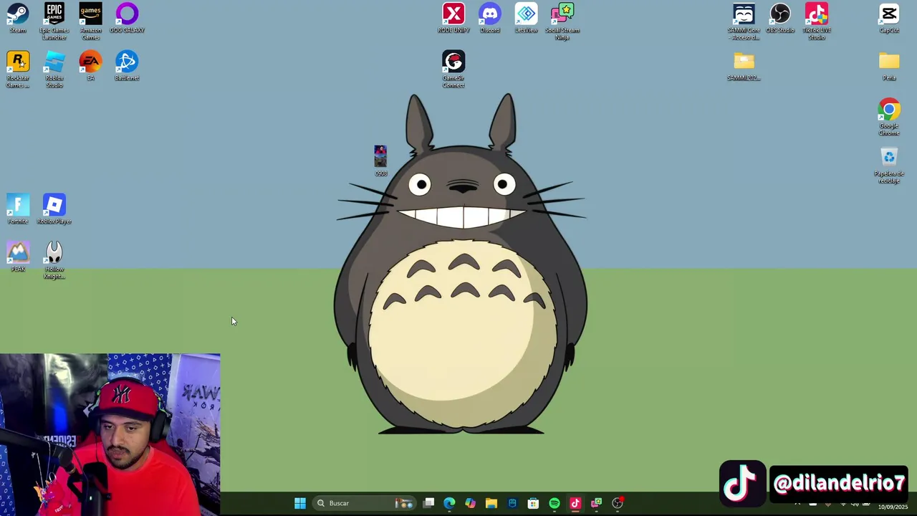The height and width of the screenshot is (516, 917).
Task: Click the EA app icon
Action: click(90, 66)
